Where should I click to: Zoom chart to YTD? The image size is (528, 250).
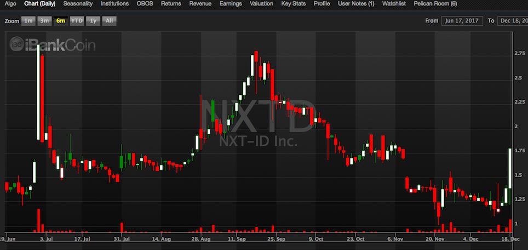point(77,21)
